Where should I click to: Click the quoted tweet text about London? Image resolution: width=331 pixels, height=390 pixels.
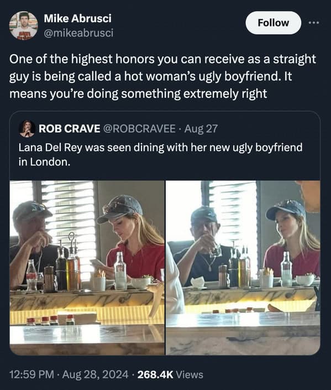tap(161, 154)
